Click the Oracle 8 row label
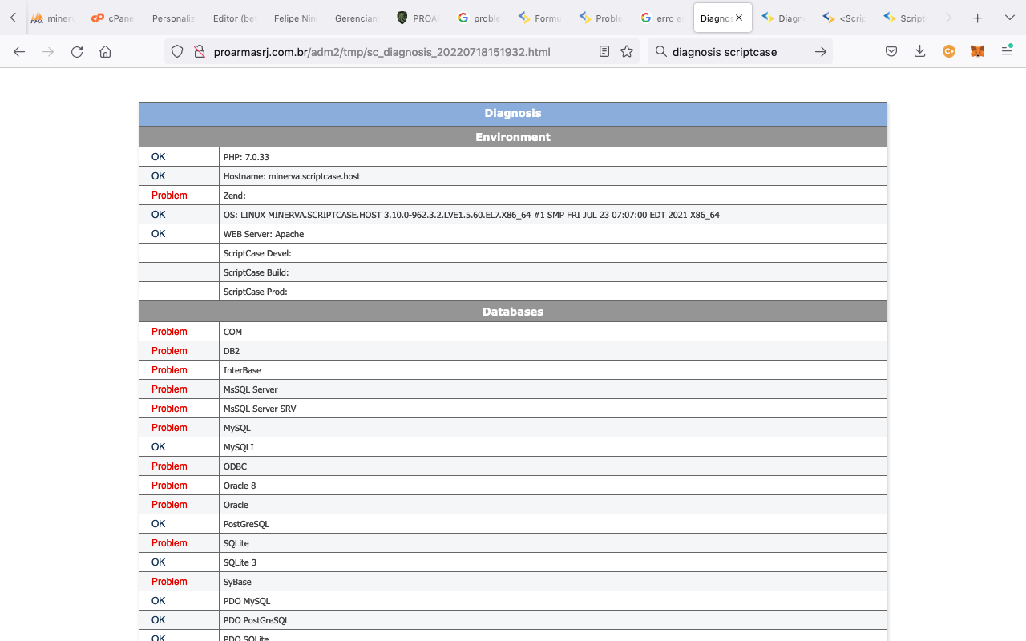 [240, 486]
